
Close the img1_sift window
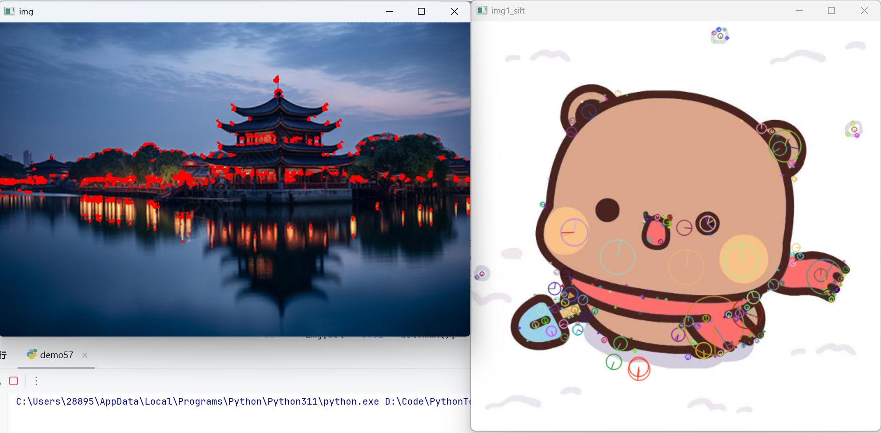(x=864, y=10)
